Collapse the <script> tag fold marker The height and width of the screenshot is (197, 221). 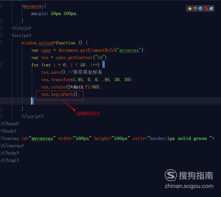click(x=1, y=35)
